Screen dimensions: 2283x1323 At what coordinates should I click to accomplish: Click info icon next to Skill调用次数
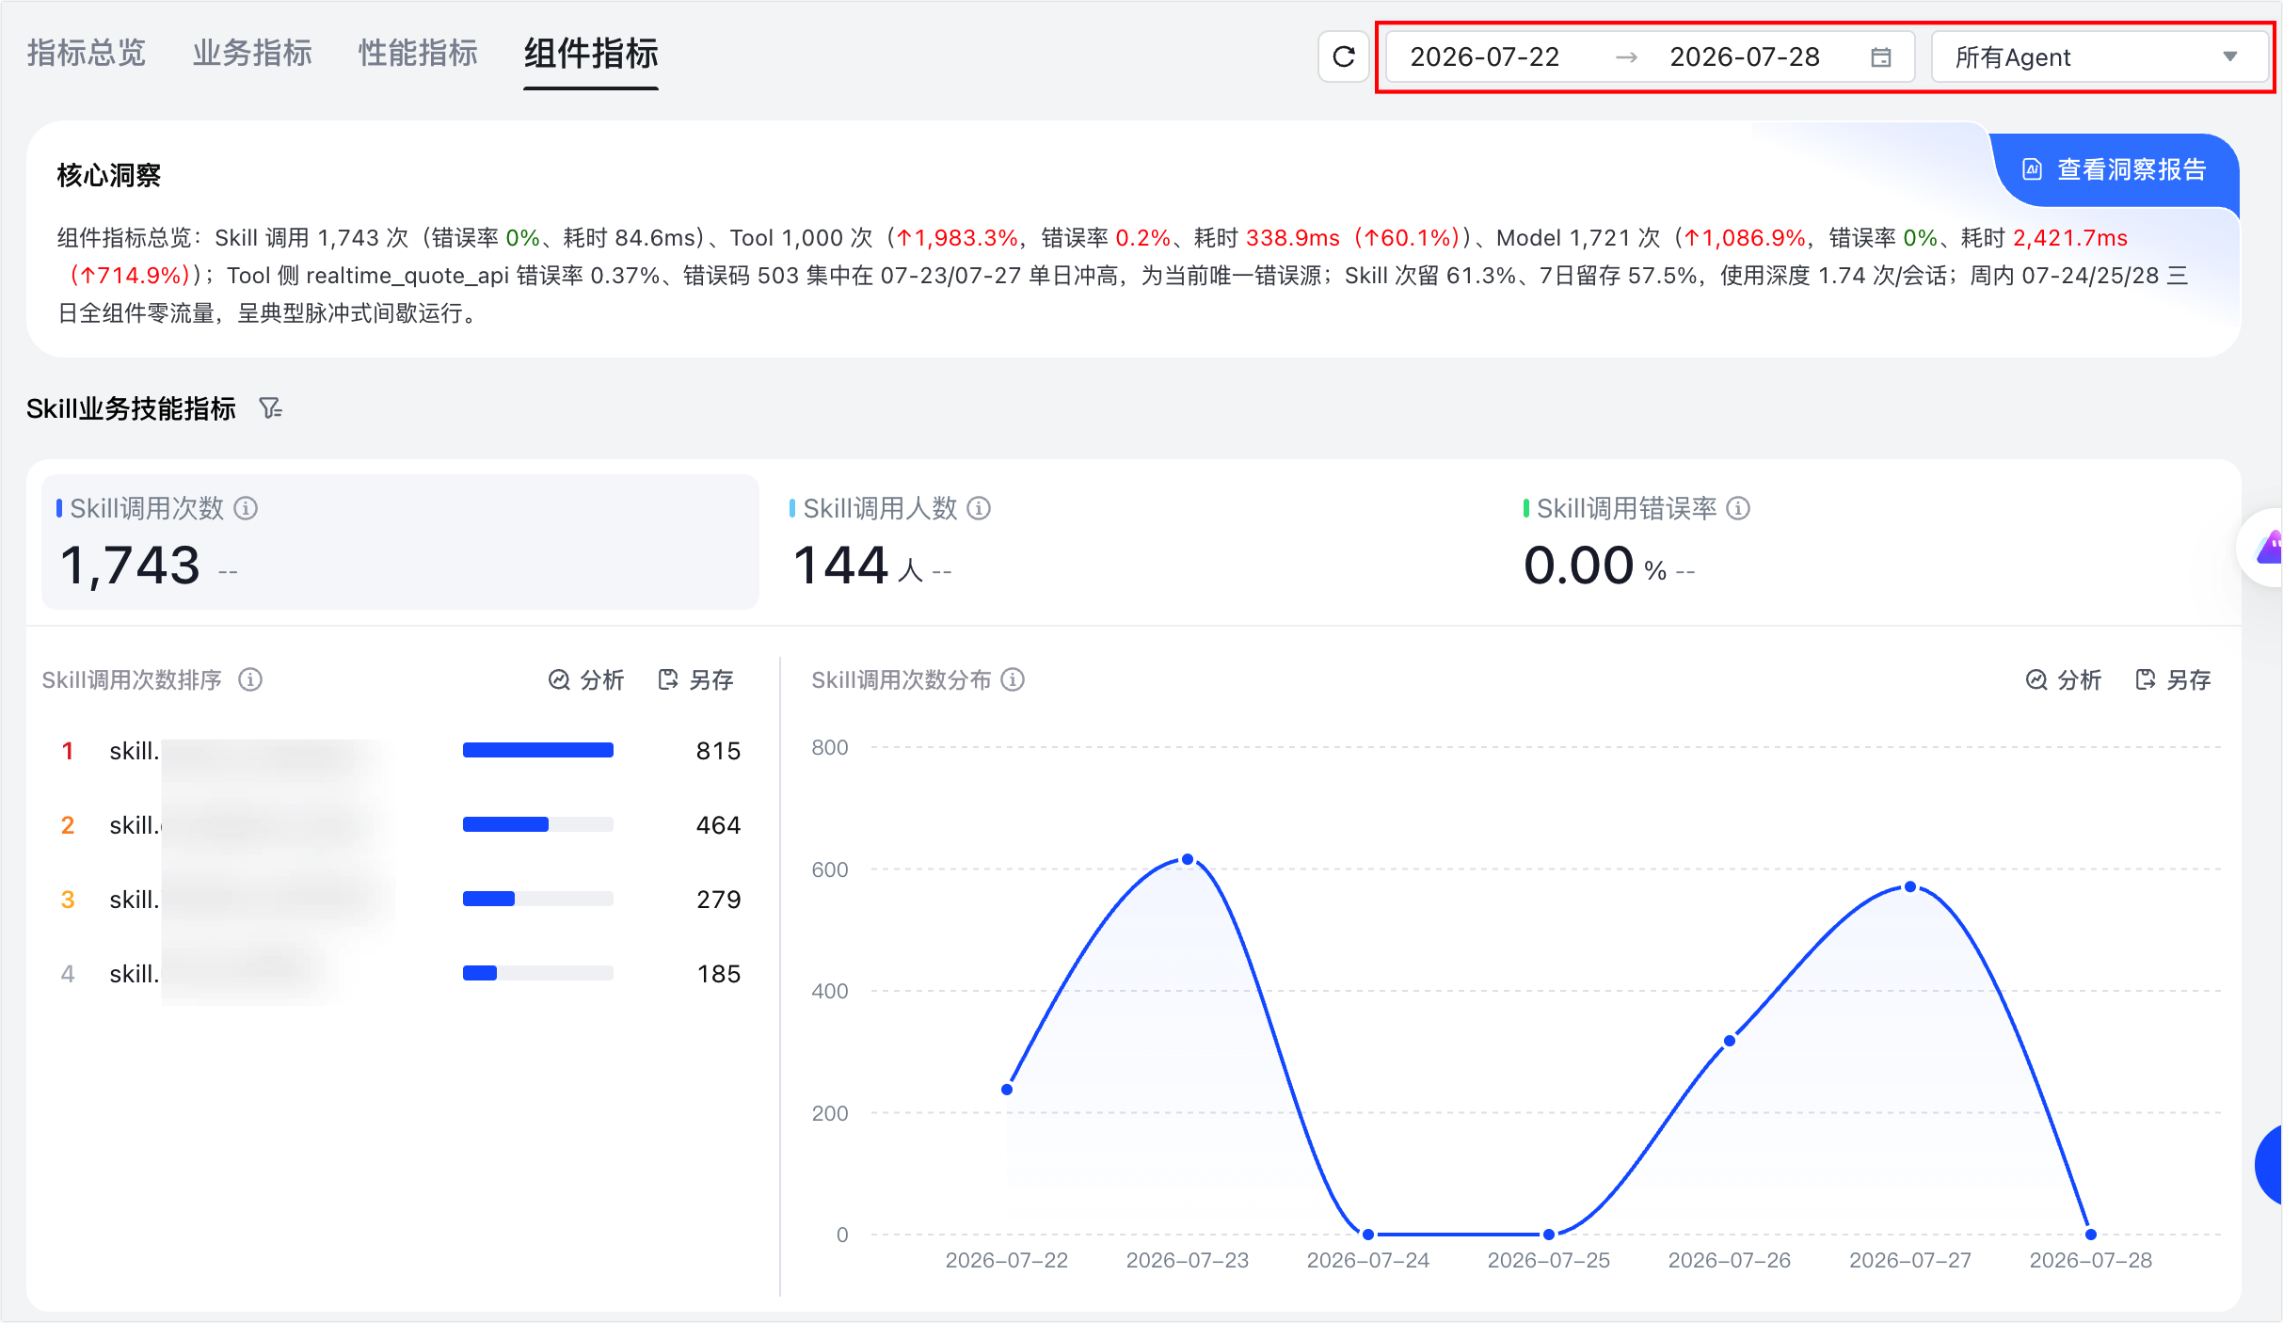(x=246, y=508)
